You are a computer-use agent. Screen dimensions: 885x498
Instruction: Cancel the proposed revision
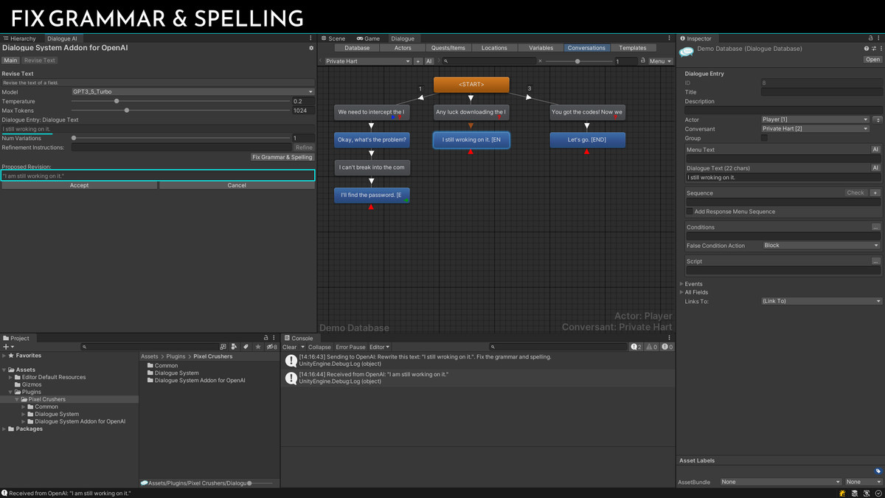(x=237, y=185)
